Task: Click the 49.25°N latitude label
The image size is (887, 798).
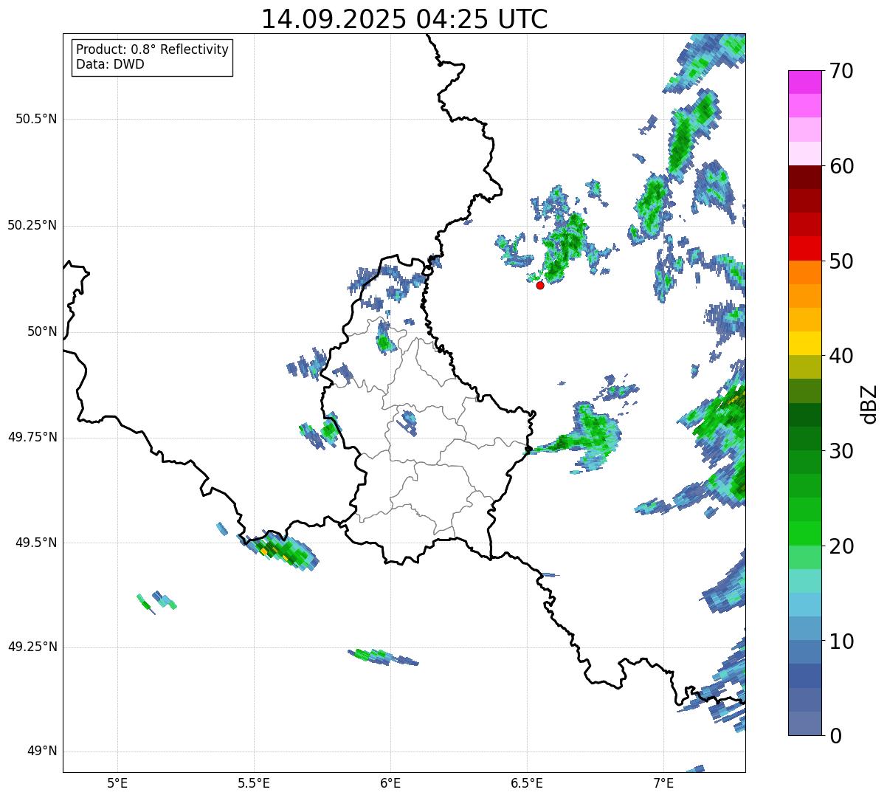Action: pos(32,647)
